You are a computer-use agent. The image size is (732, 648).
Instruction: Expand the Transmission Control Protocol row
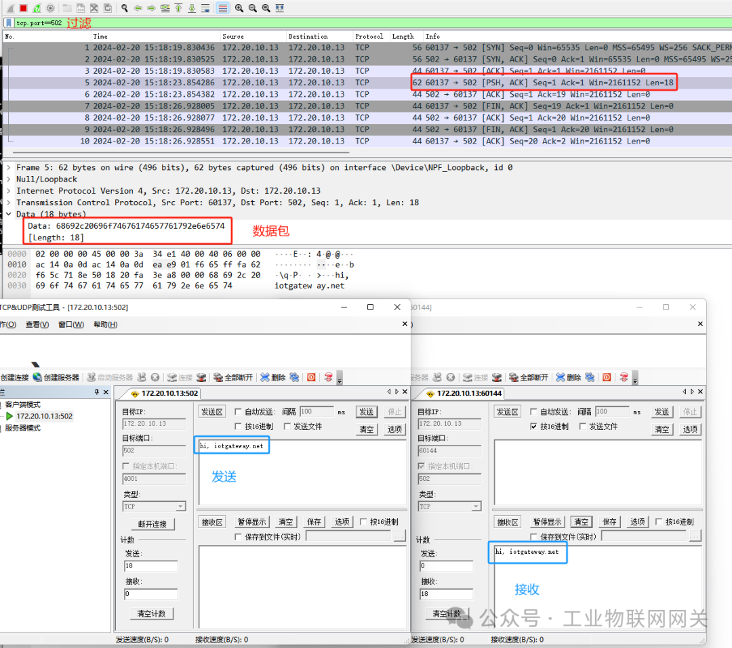[8, 202]
